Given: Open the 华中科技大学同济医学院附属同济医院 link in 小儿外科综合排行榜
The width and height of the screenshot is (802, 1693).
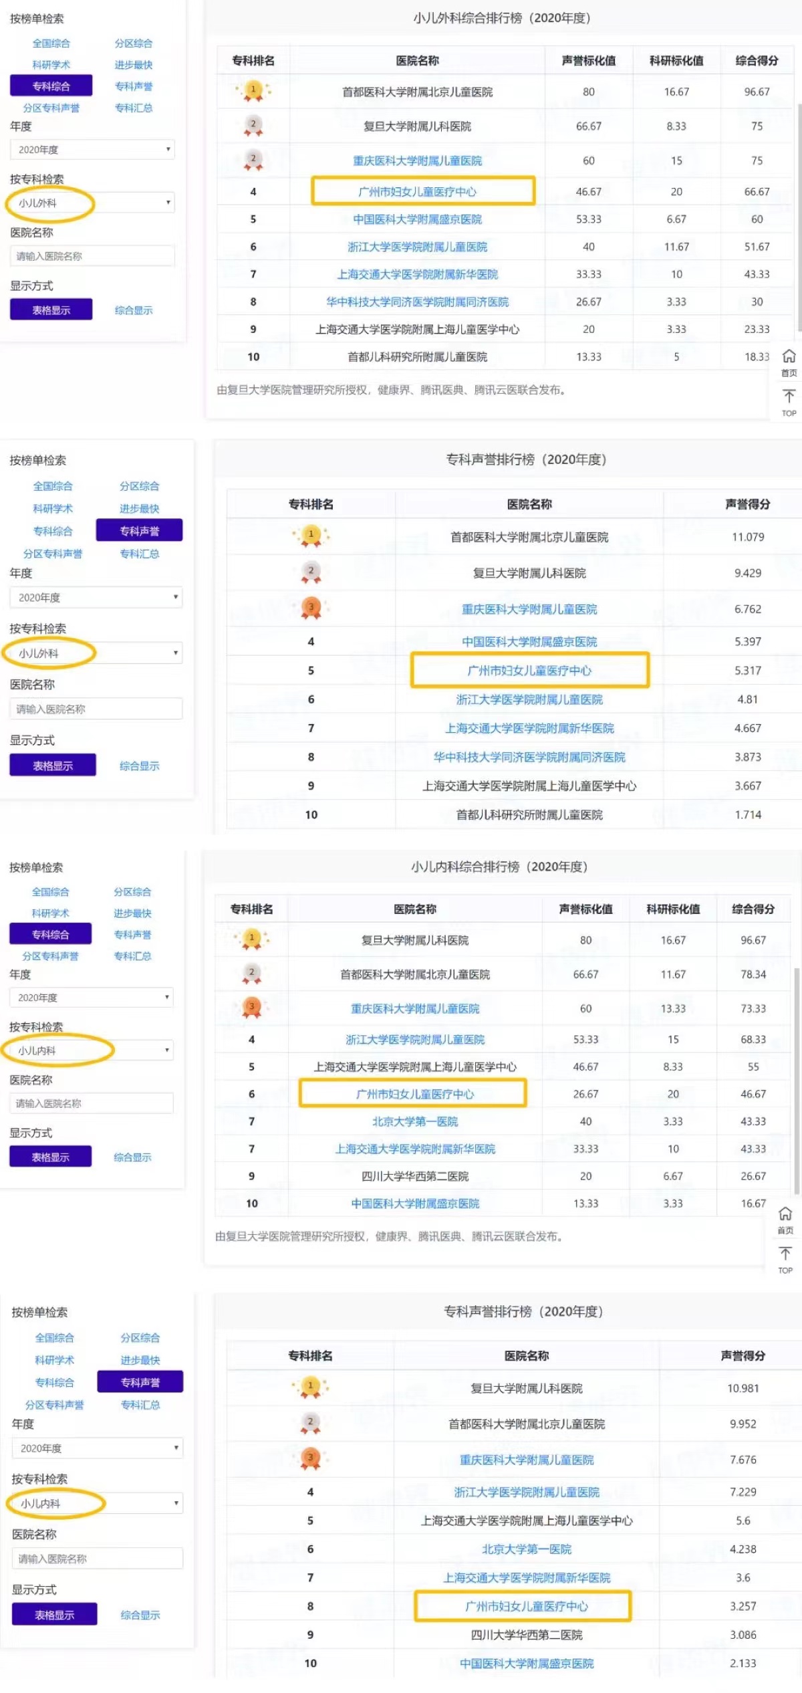Looking at the screenshot, I should [x=418, y=302].
